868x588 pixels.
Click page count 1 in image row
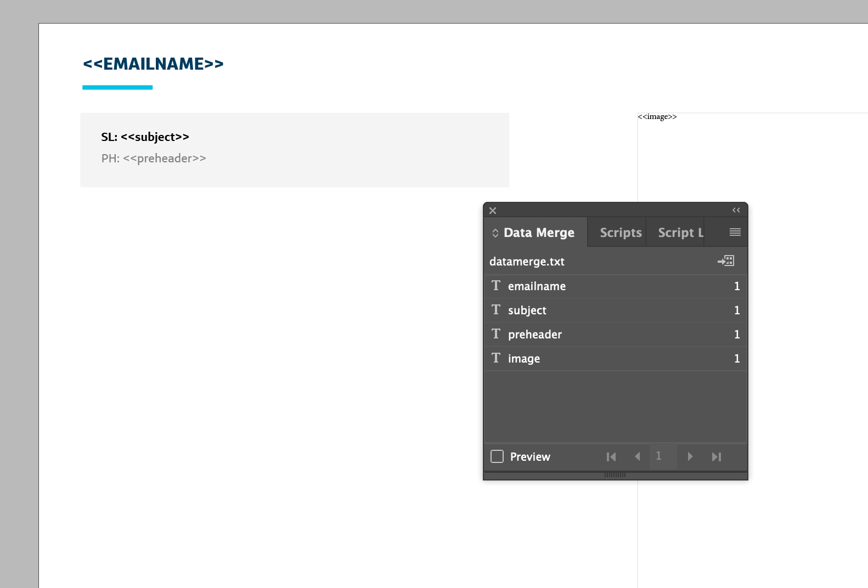(x=737, y=359)
